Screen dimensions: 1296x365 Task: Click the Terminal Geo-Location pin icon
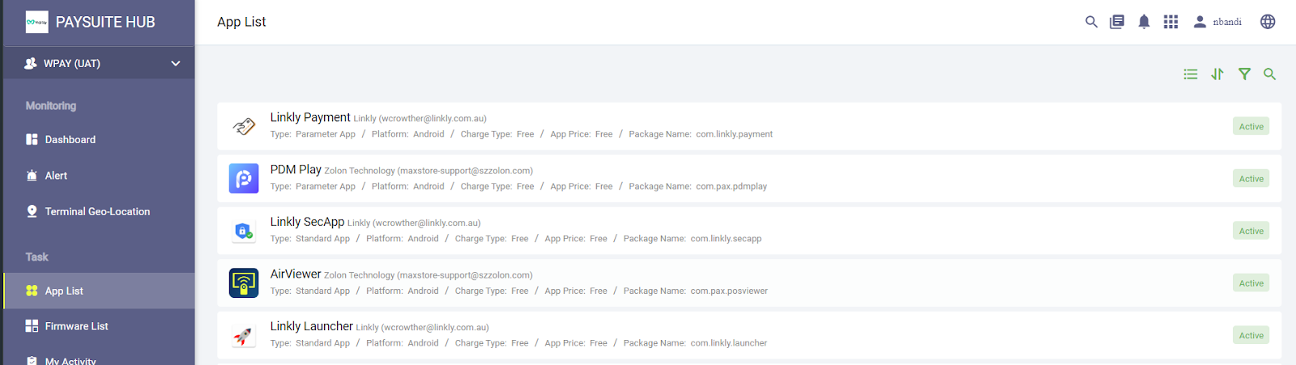(x=32, y=211)
